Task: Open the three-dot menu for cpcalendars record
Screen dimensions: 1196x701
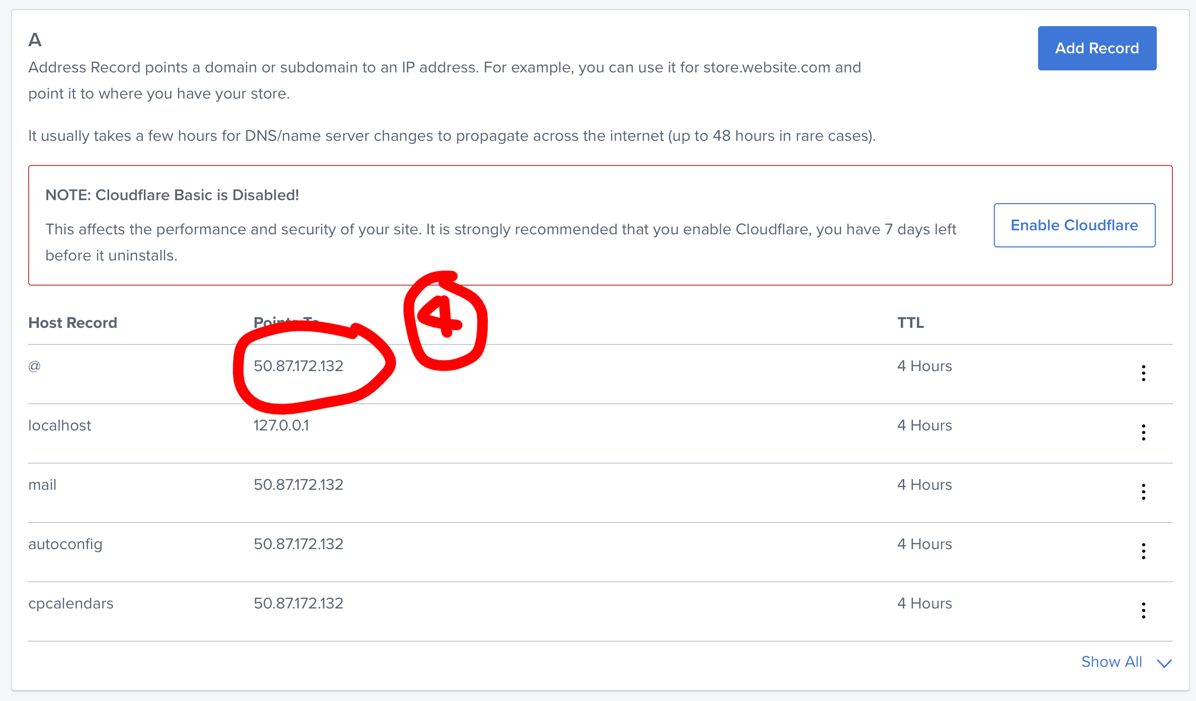Action: click(1143, 610)
